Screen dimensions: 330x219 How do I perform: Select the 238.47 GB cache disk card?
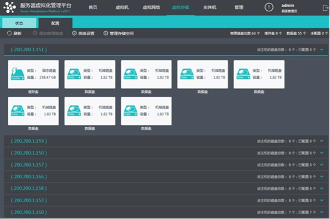point(33,74)
